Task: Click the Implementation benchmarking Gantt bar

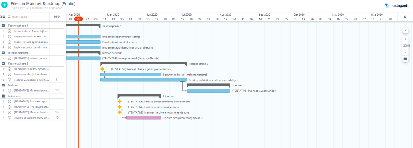Action: (x=83, y=47)
